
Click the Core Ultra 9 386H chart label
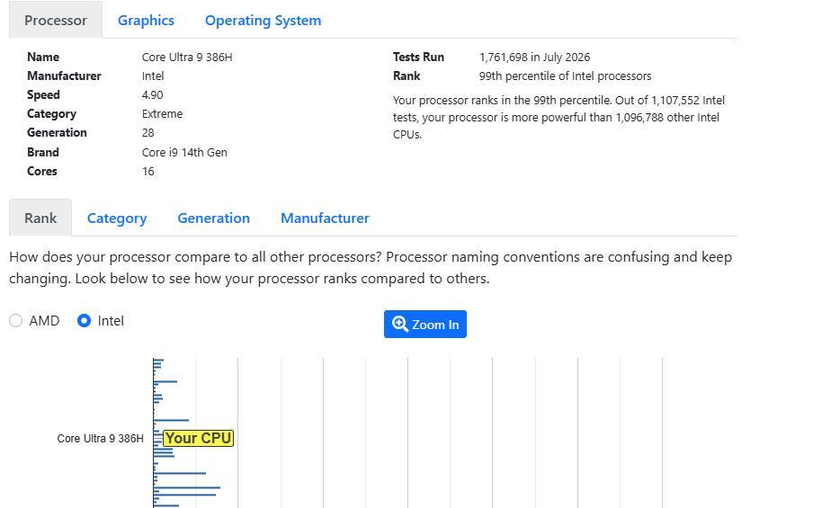pos(100,439)
